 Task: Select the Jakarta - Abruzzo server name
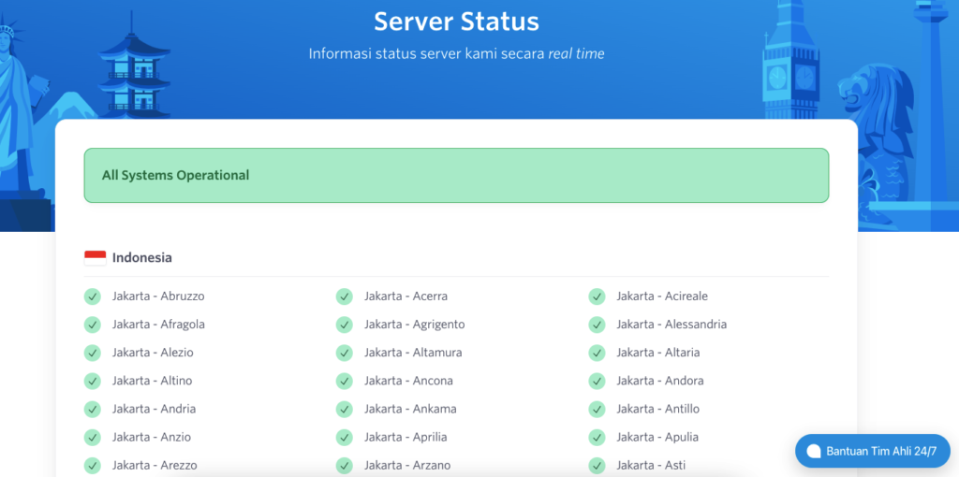pyautogui.click(x=158, y=296)
